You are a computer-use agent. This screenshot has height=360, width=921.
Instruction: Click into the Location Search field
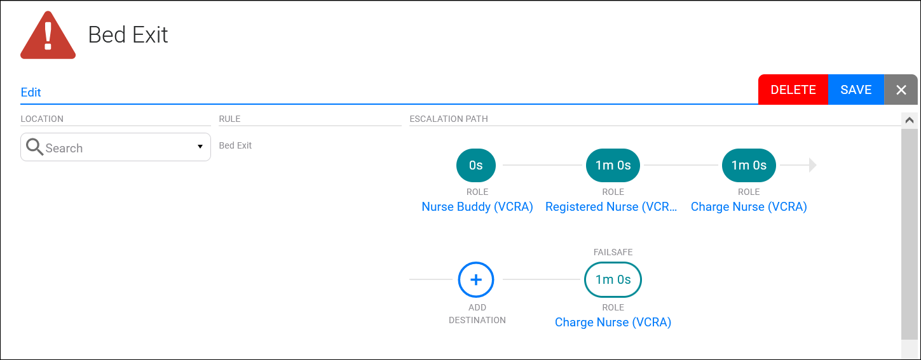116,147
